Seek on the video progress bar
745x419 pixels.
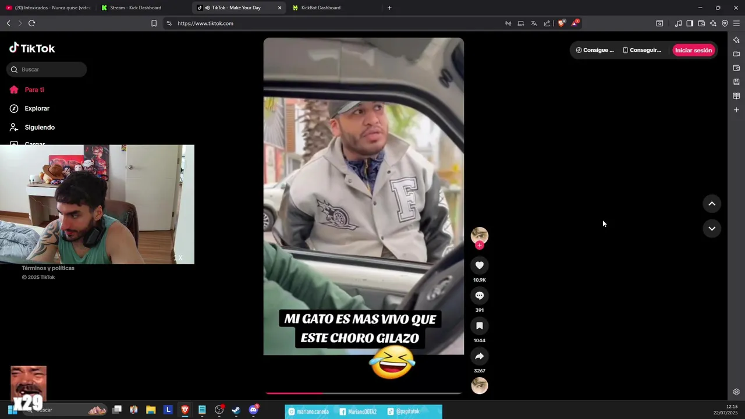pos(364,393)
